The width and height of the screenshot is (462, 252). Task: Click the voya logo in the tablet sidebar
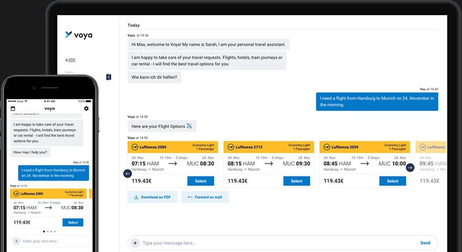click(x=79, y=35)
